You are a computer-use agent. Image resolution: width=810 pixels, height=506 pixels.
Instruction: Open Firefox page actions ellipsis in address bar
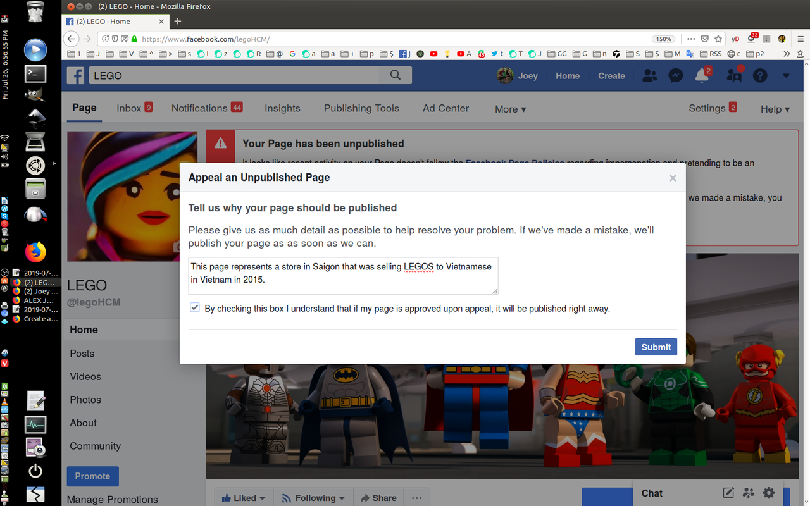pyautogui.click(x=691, y=39)
